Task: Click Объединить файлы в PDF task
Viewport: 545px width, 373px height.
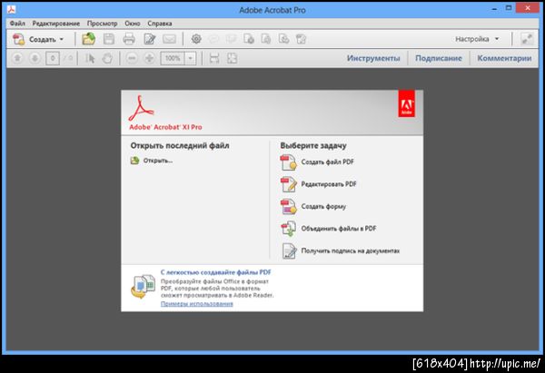Action: click(339, 229)
